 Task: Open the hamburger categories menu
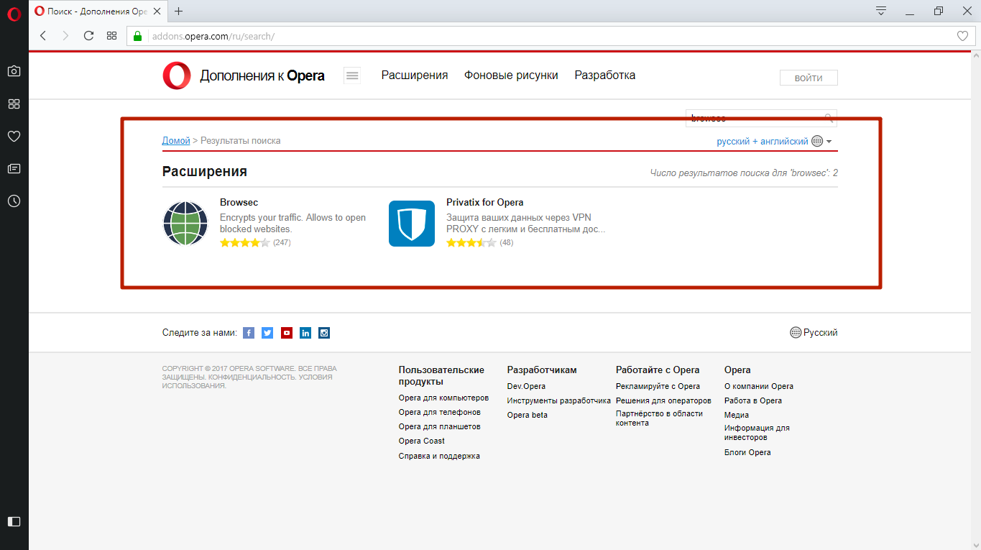(x=352, y=75)
